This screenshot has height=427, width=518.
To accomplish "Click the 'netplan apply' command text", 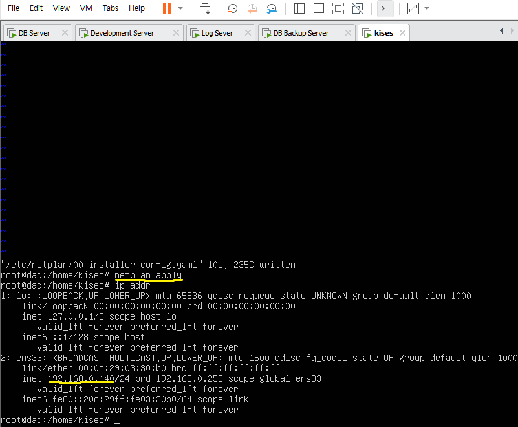I will click(148, 275).
